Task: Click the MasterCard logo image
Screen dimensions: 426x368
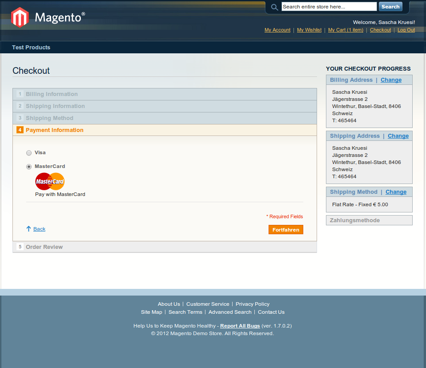Action: coord(50,181)
